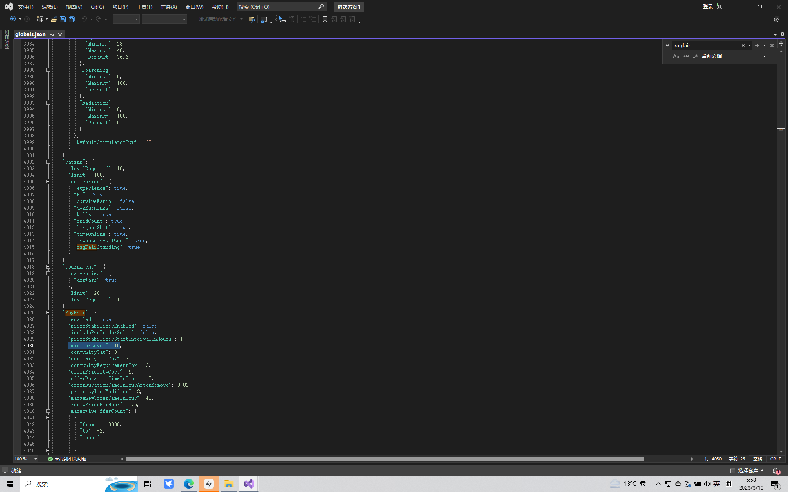Open File Explorer from the taskbar
Screen dimensions: 788x492
[x=229, y=484]
